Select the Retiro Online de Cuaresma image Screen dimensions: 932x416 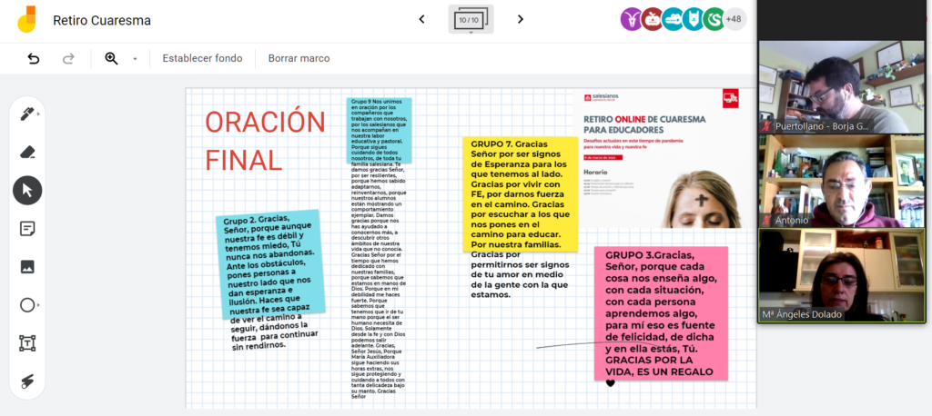[x=659, y=158]
